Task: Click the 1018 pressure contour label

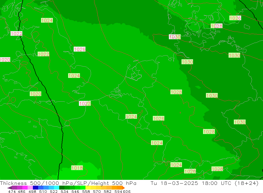Action: pos(77,168)
